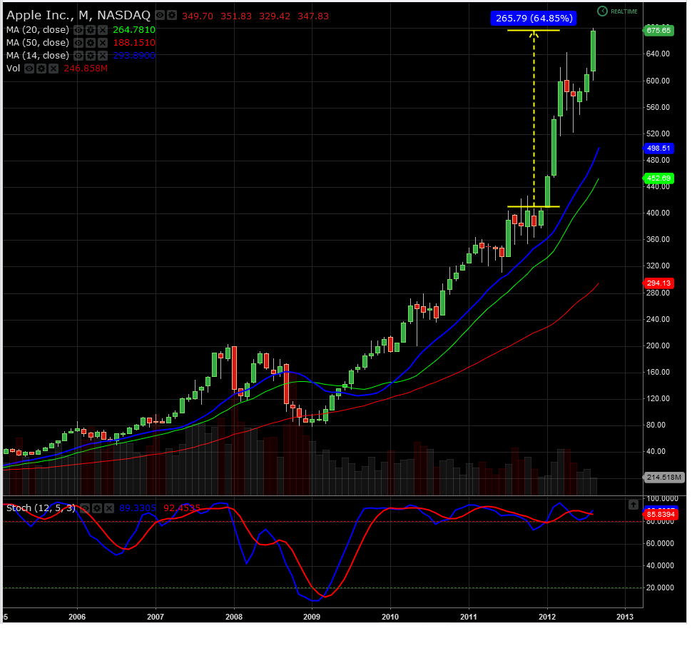Click the 188.1510 MA value
The image size is (692, 656).
134,43
